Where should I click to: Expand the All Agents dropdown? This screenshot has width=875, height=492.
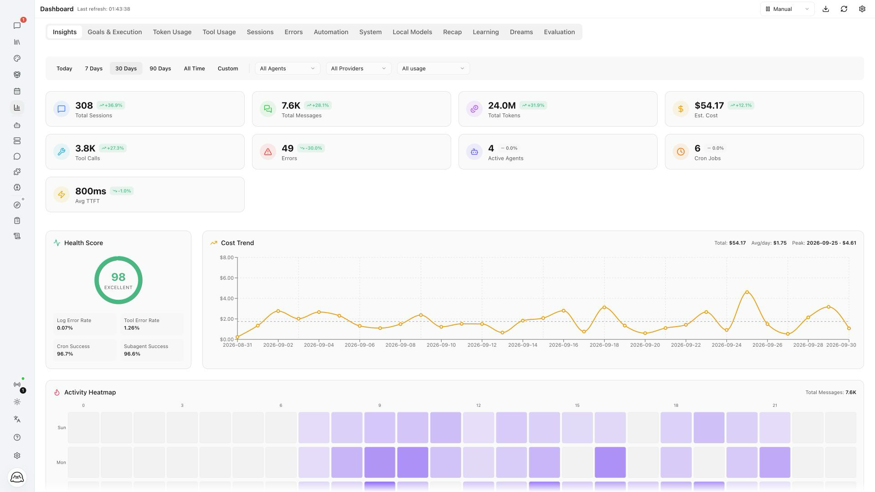coord(288,68)
